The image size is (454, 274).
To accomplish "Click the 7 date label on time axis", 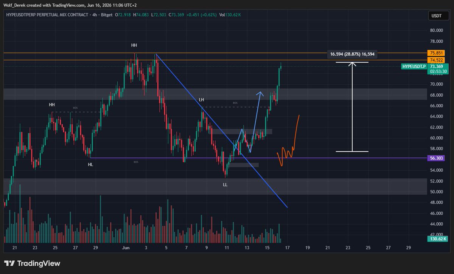I will pos(187,248).
